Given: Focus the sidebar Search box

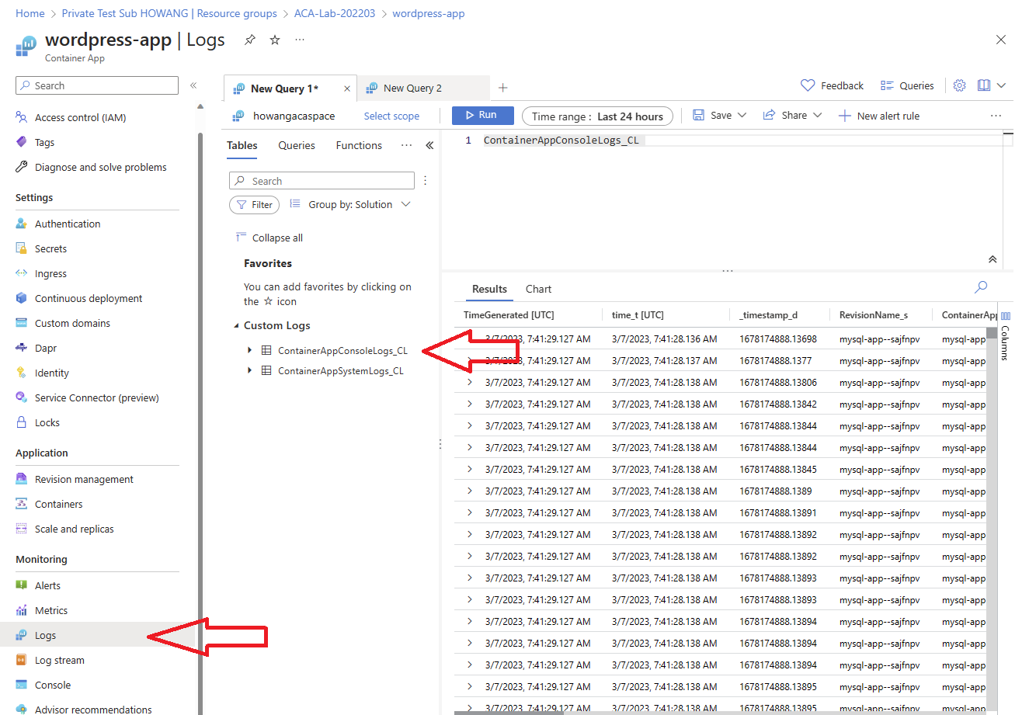Looking at the screenshot, I should point(97,85).
